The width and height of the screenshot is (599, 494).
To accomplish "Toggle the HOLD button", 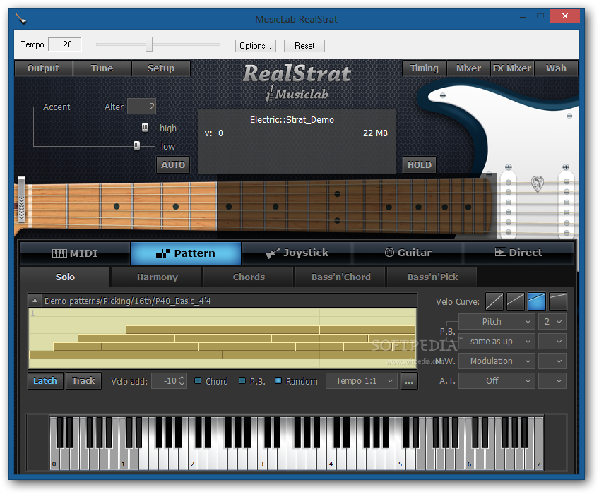I will coord(420,165).
